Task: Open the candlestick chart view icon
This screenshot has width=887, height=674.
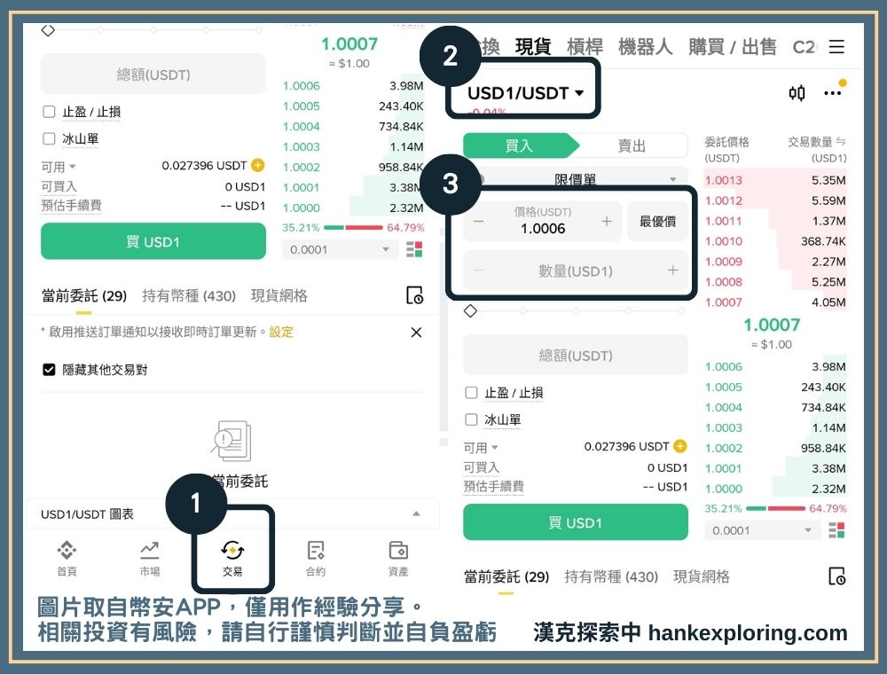Action: point(797,92)
